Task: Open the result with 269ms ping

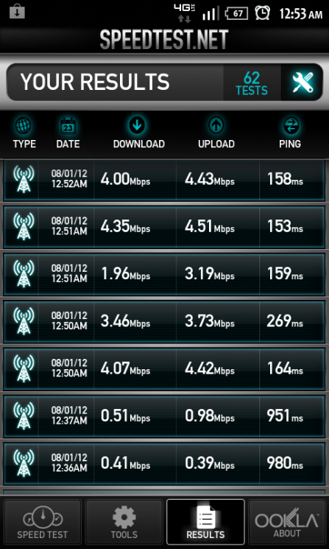Action: (x=164, y=321)
